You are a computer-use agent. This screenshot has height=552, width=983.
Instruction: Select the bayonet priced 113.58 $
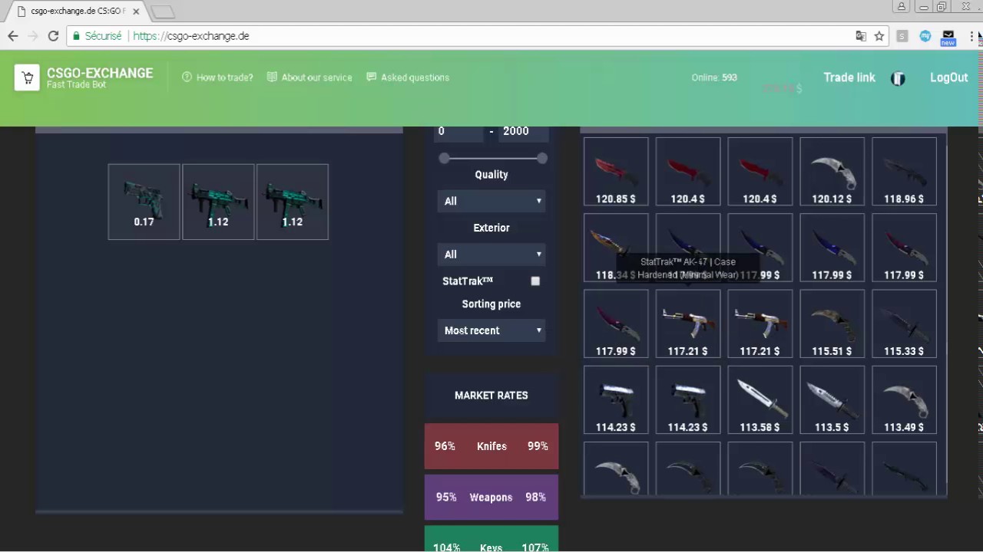760,399
